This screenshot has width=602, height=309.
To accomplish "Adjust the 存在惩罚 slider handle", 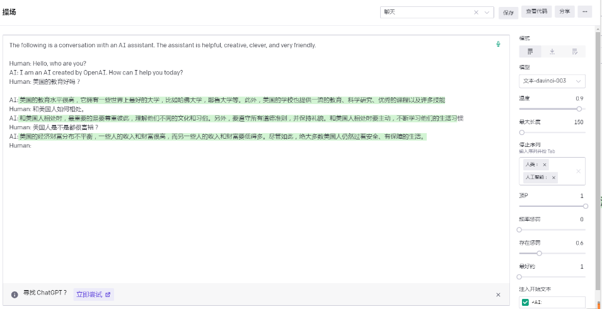I will [540, 254].
